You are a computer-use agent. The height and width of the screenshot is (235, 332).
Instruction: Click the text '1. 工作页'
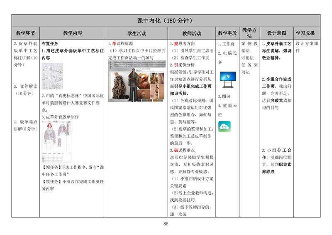tap(226, 44)
